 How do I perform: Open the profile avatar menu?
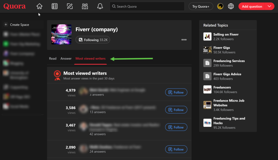point(220,7)
